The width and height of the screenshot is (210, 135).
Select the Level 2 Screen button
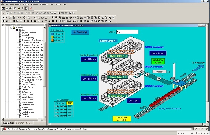[x=89, y=79]
